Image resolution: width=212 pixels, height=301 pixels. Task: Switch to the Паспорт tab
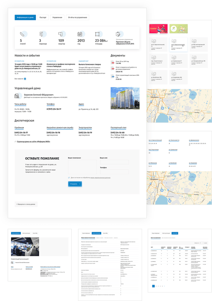click(x=43, y=17)
